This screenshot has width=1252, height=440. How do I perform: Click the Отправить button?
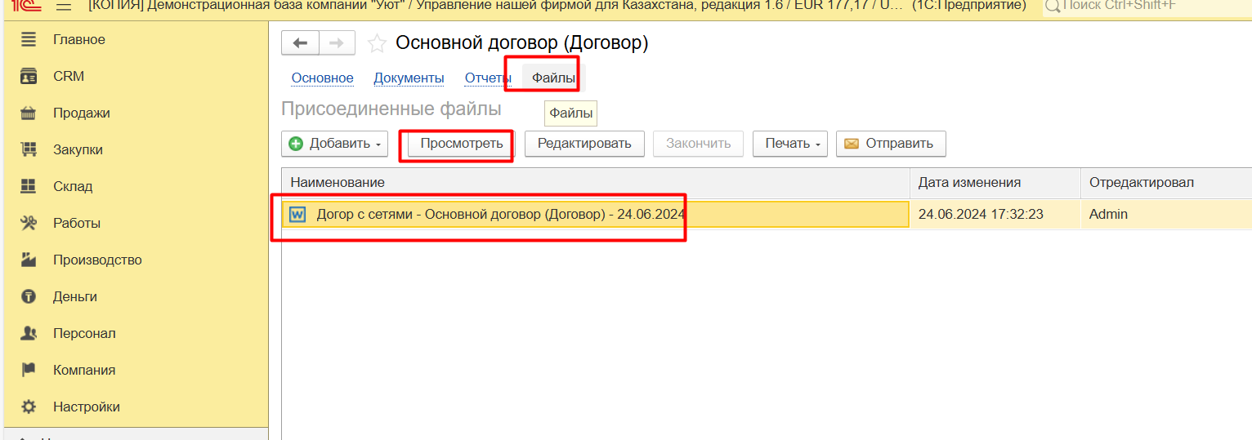click(891, 144)
